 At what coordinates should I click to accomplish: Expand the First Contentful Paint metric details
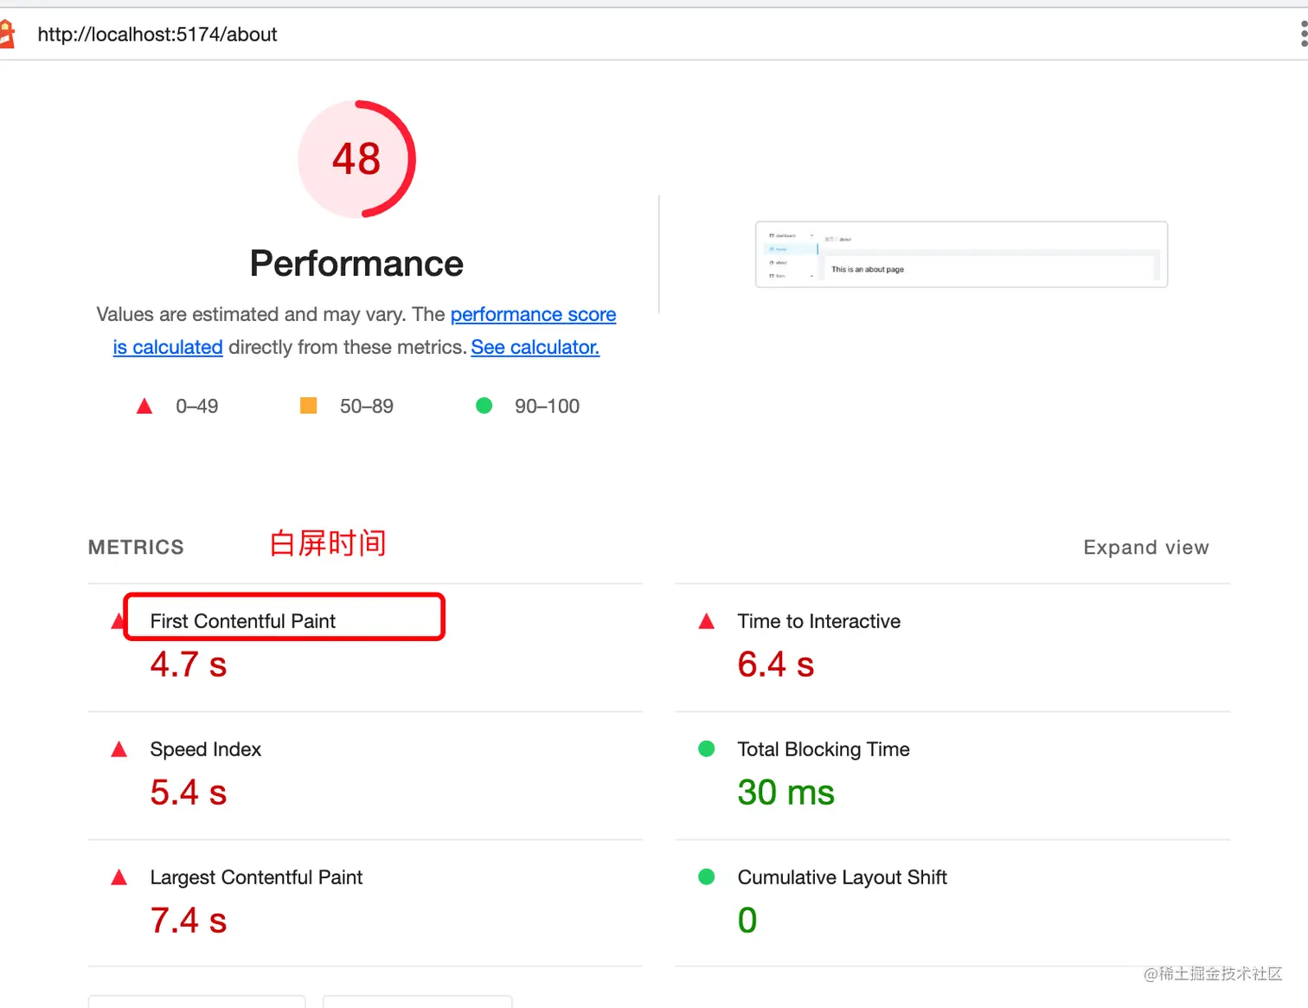point(242,620)
